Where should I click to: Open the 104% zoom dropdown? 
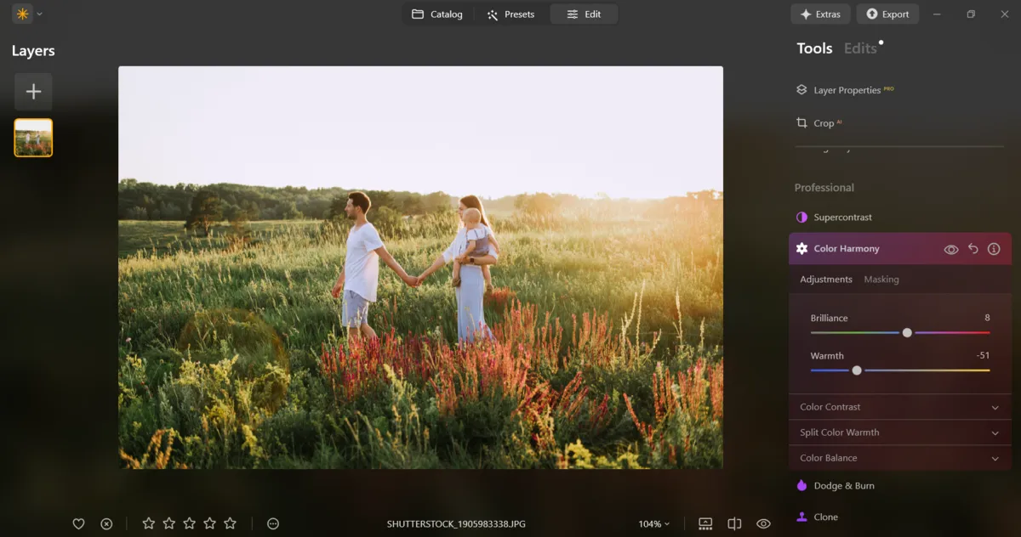coord(653,524)
